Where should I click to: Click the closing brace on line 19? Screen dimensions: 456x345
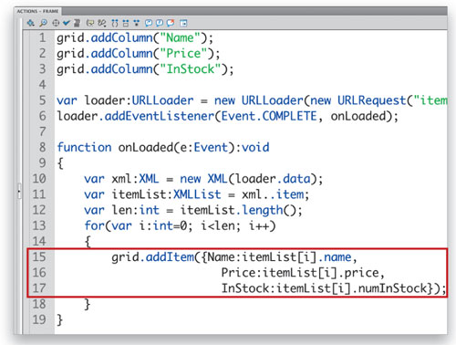point(60,320)
